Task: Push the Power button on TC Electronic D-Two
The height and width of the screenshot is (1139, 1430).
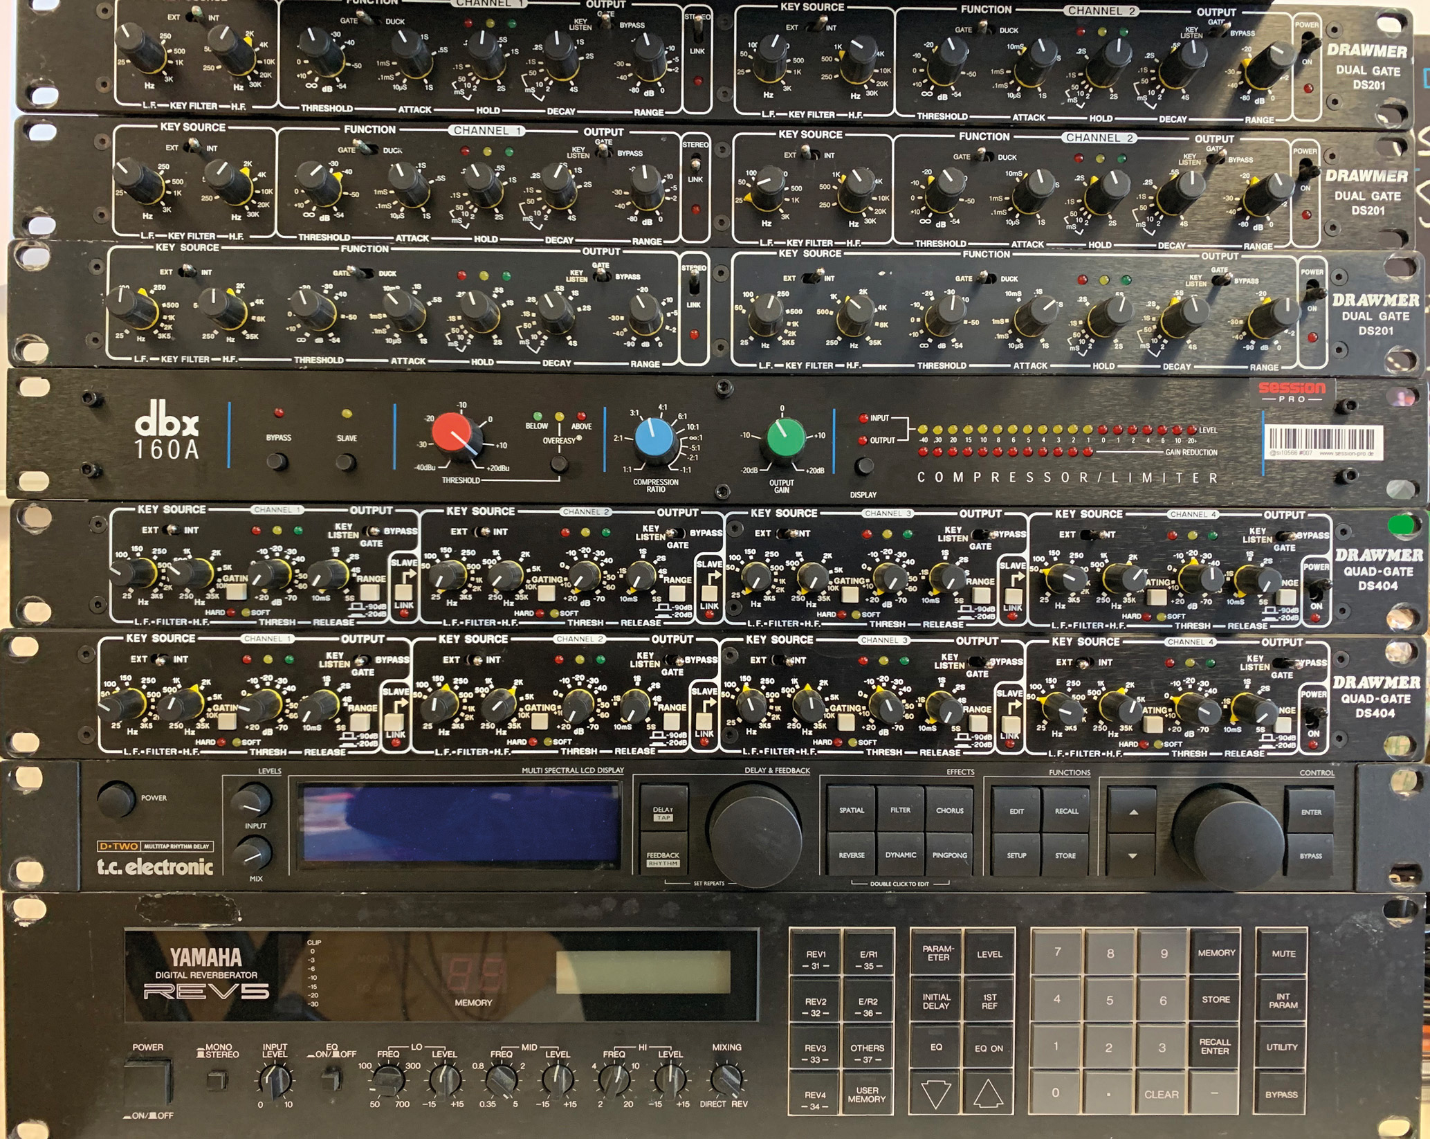Action: point(116,799)
